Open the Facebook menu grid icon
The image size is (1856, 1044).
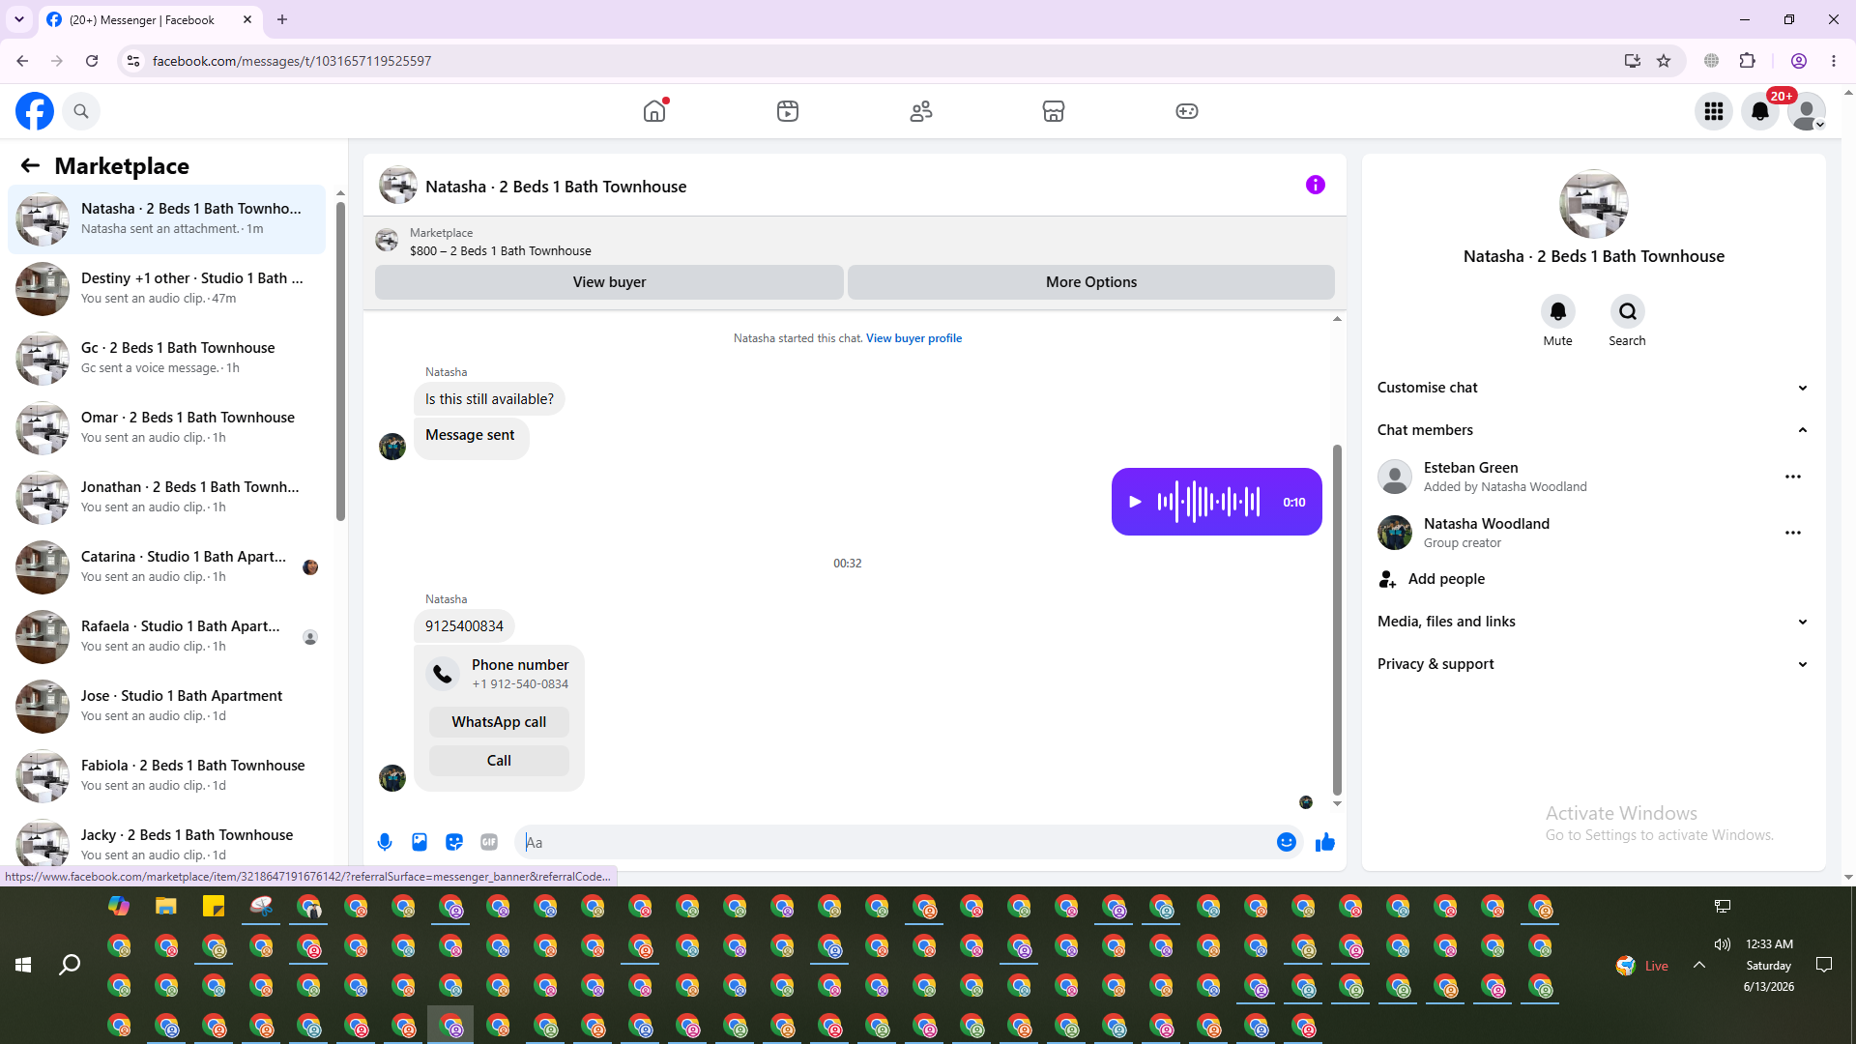[x=1714, y=111]
